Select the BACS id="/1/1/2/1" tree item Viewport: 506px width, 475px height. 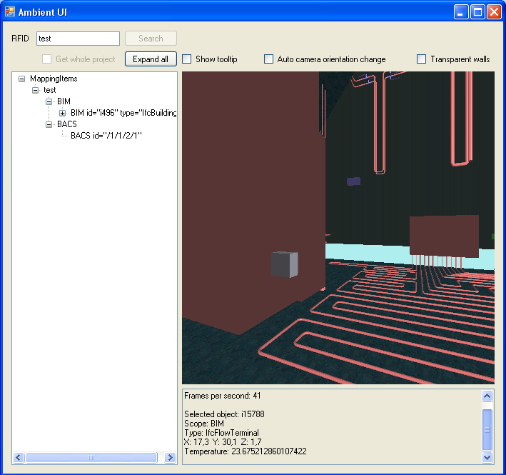pyautogui.click(x=106, y=136)
